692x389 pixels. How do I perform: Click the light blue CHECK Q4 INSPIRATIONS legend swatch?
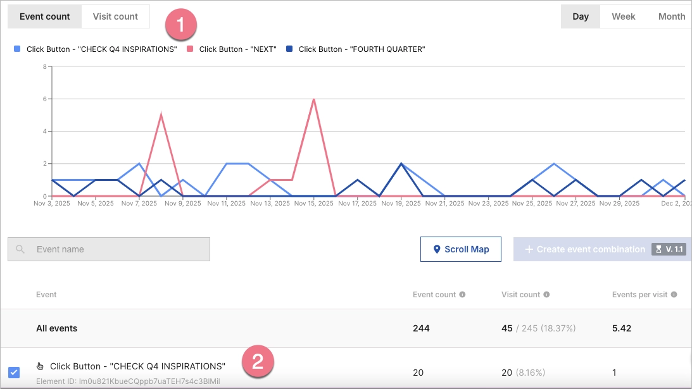tap(17, 49)
